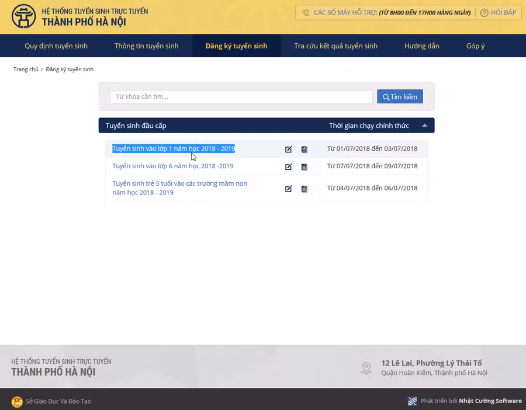
Task: Click the register icon for mầm non enrollment
Action: coord(288,189)
